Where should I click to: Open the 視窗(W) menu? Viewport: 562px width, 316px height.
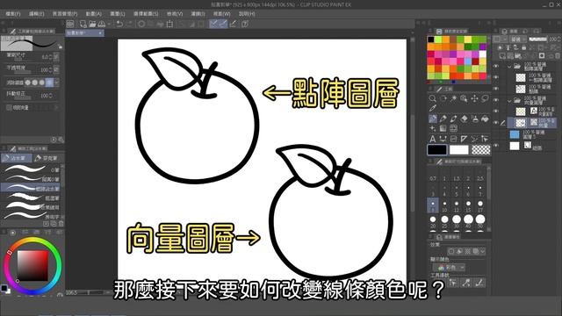[221, 14]
